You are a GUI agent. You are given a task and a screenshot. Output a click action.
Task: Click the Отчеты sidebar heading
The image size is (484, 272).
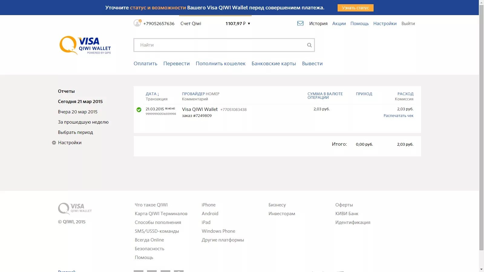(66, 91)
